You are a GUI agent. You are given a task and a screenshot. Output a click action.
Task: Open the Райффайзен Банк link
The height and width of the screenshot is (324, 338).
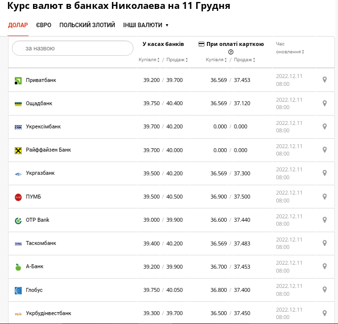tap(48, 150)
